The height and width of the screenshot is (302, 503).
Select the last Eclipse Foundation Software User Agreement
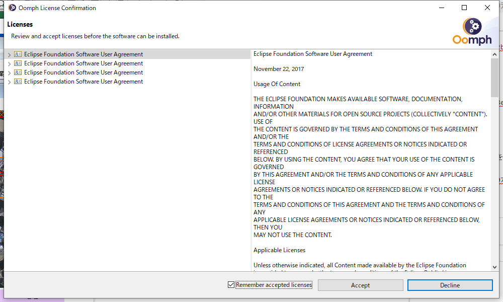tap(83, 82)
